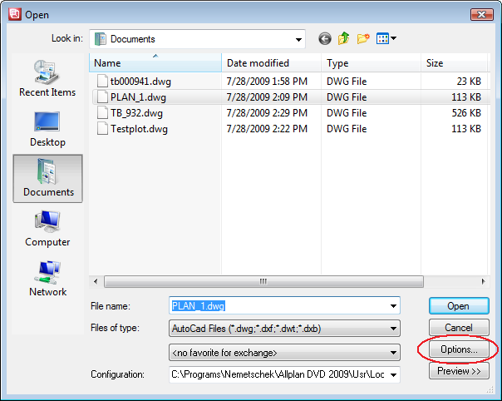Viewport: 502px width, 401px height.
Task: Click the 23 KB size cell
Action: click(x=469, y=81)
